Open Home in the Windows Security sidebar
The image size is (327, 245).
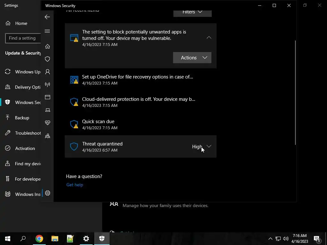click(48, 46)
